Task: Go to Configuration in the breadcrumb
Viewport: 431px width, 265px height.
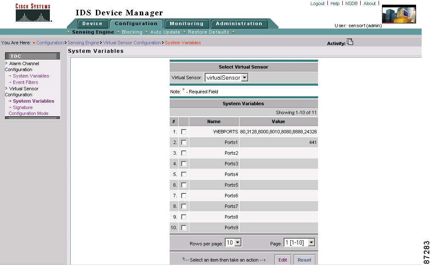Action: click(x=50, y=43)
